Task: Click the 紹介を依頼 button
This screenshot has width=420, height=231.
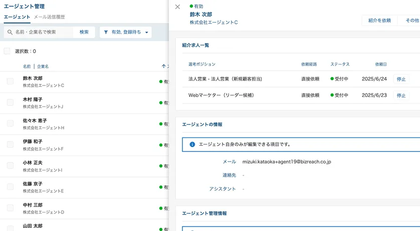Action: click(379, 20)
